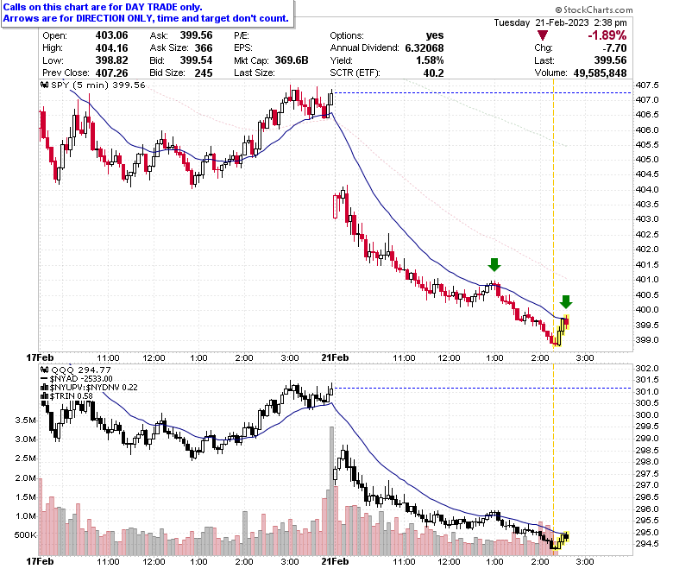Click the Ask value 399.56
The width and height of the screenshot is (673, 569).
point(196,35)
